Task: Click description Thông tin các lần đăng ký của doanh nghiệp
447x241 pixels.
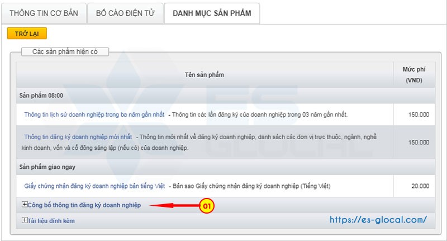Action: click(260, 115)
